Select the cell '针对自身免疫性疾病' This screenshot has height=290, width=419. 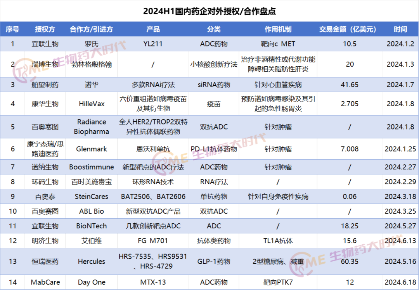point(278,197)
